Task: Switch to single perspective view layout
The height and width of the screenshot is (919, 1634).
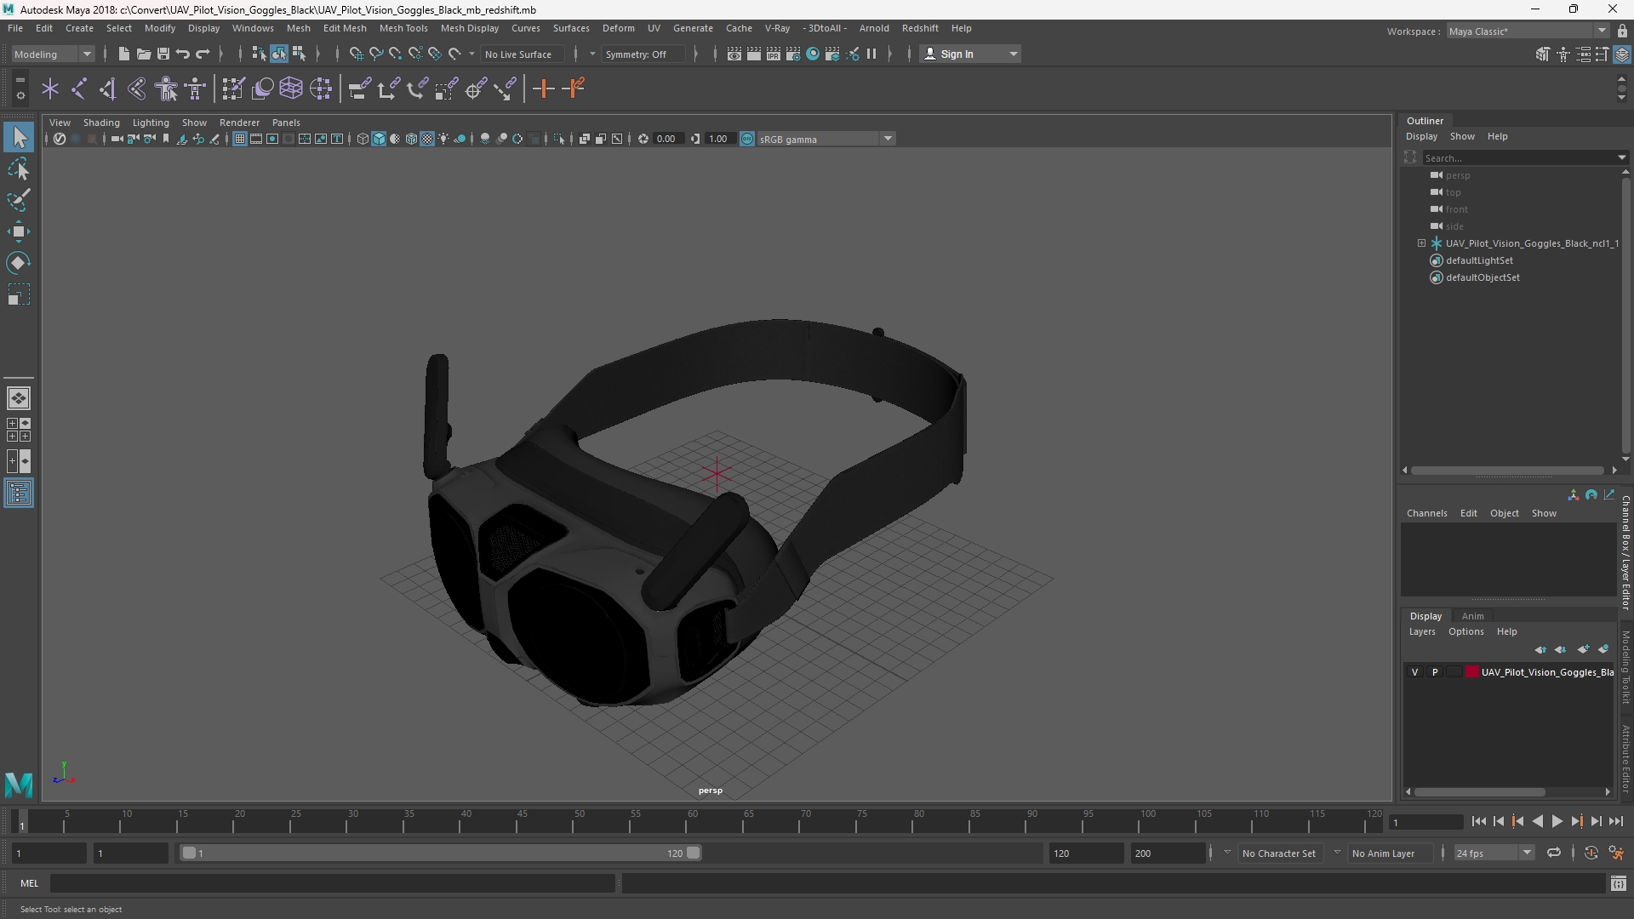Action: (x=19, y=397)
